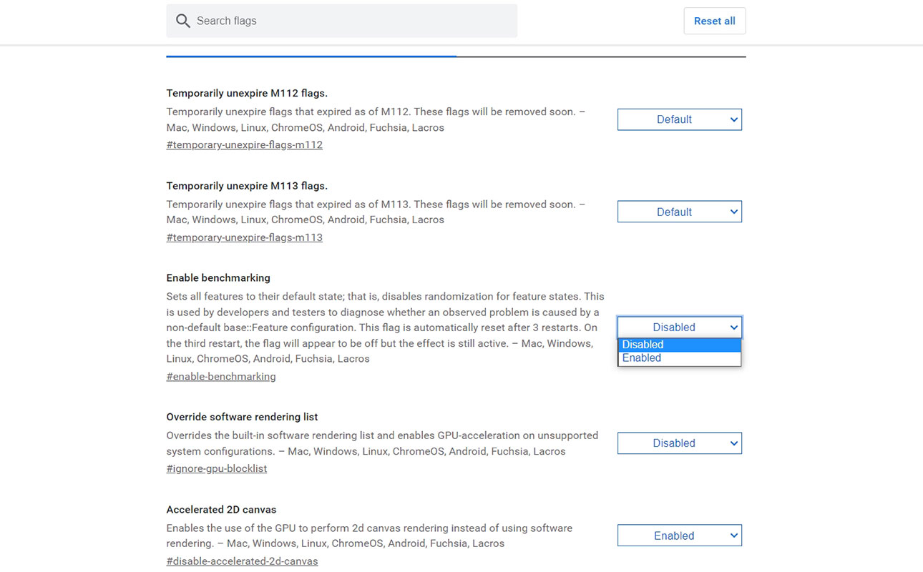923x572 pixels.
Task: Open the #temporary-unexpire-flags-m113 link
Action: (245, 237)
